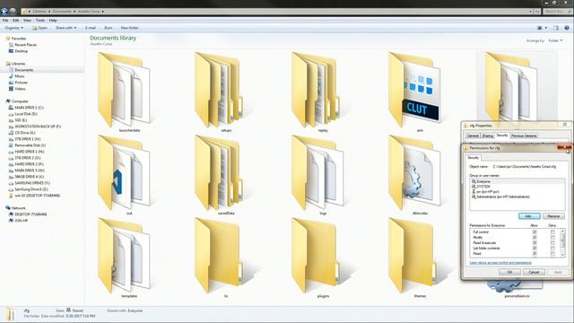This screenshot has height=323, width=574.
Task: Click Learn about access control and permissions link
Action: [500, 263]
